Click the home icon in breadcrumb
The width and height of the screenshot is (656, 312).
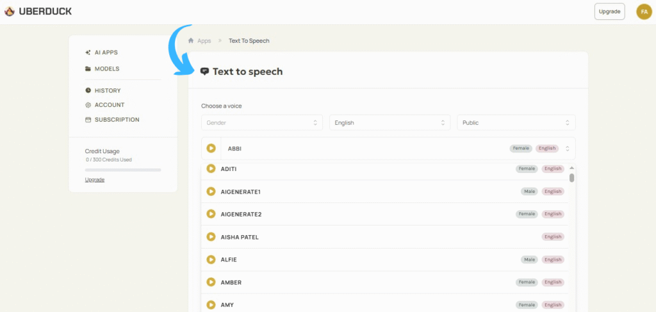(191, 40)
